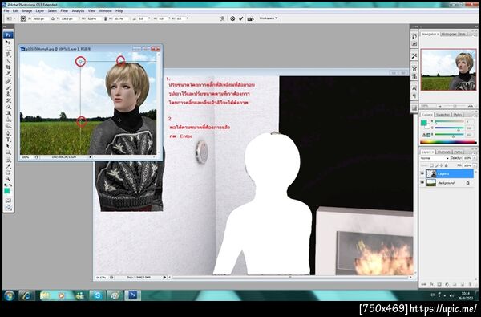Viewport: 481px width, 317px height.
Task: Switch to warp mode in options bar
Action: 223,18
